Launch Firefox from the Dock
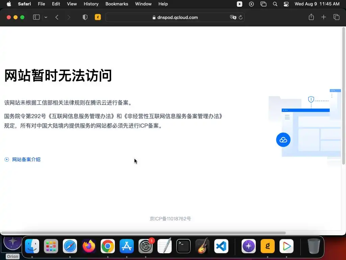This screenshot has width=346, height=260. coord(89,246)
